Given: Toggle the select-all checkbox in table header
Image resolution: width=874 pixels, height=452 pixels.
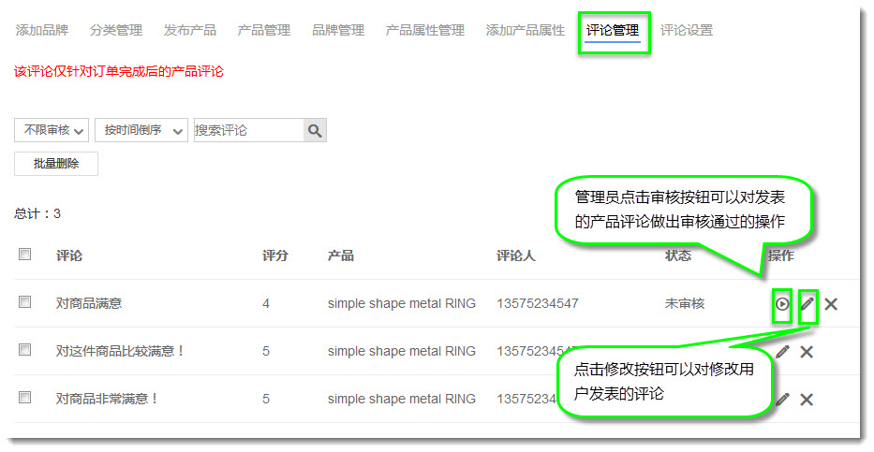Looking at the screenshot, I should coord(25,255).
